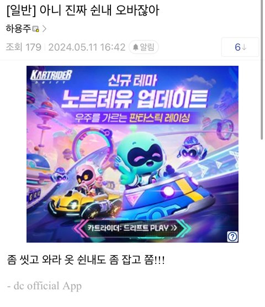
Task: Open the ad info question mark icon
Action: [232, 237]
